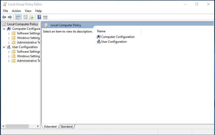Click folder icon of Administrative Templates under Computer Configuration
Viewport: 215px width, 135px height.
tap(13, 42)
